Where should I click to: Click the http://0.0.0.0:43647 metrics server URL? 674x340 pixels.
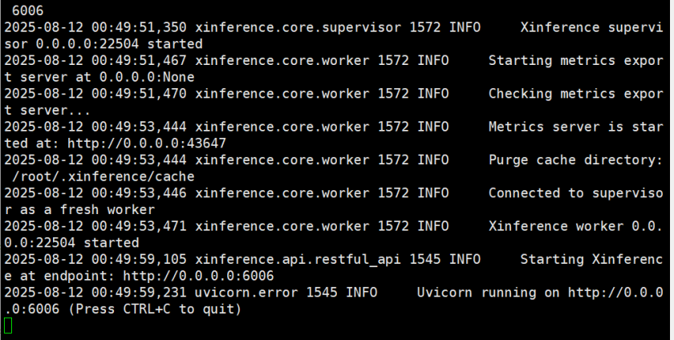pos(147,143)
